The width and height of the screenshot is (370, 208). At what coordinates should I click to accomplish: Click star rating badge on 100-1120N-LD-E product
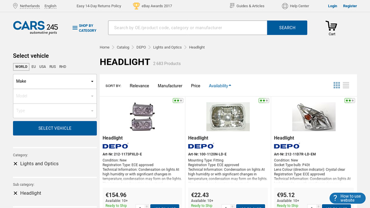pyautogui.click(x=264, y=100)
